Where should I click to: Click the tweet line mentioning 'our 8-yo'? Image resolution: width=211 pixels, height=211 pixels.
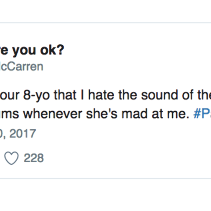tap(105, 95)
